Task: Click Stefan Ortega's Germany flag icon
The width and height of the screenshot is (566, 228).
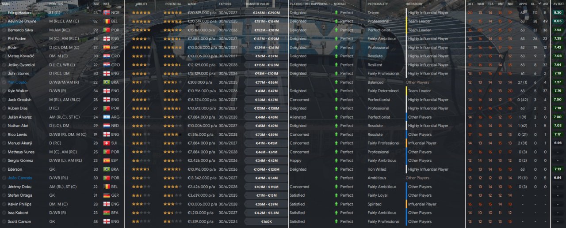Action: (107, 195)
